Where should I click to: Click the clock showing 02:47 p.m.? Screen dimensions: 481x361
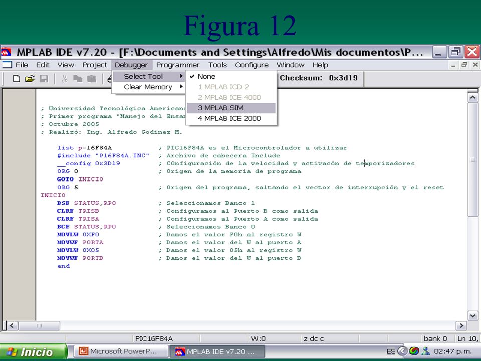pos(453,351)
